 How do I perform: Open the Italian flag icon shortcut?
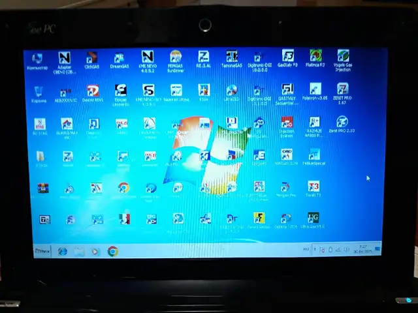pyautogui.click(x=125, y=219)
